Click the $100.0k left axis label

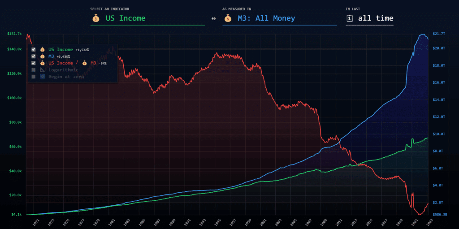click(x=14, y=98)
